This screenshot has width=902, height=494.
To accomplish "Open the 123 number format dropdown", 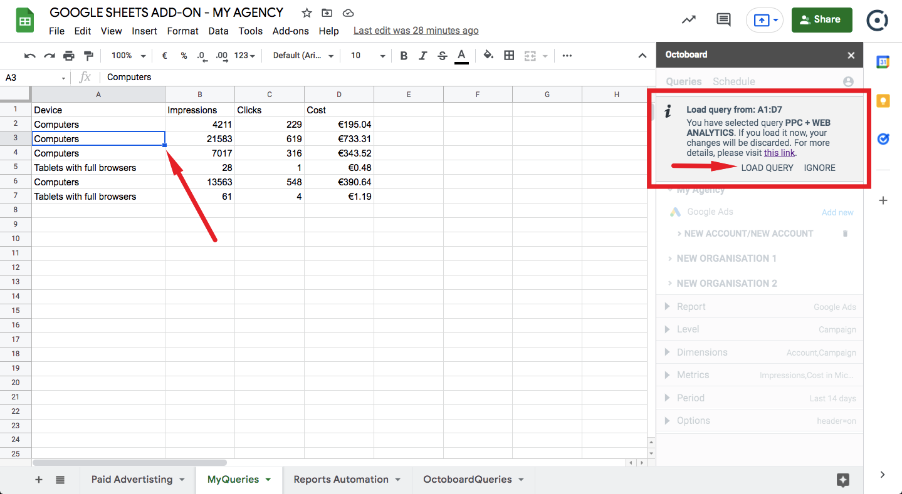I will pyautogui.click(x=244, y=56).
